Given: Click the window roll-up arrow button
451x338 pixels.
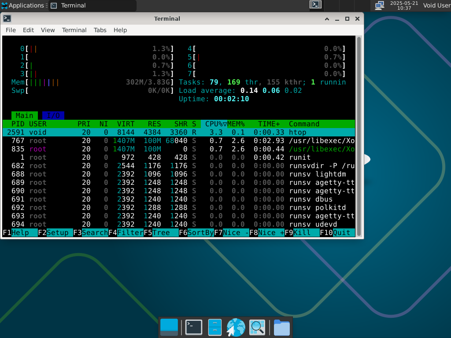Looking at the screenshot, I should point(327,19).
